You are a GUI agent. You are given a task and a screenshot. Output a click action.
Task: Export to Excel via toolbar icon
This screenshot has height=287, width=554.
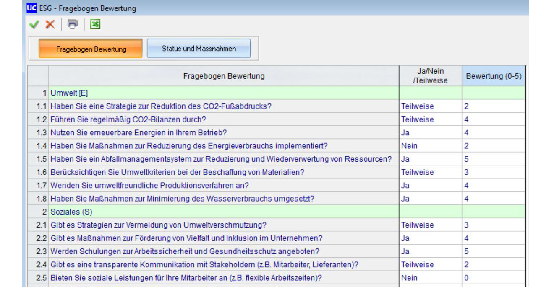click(x=95, y=25)
